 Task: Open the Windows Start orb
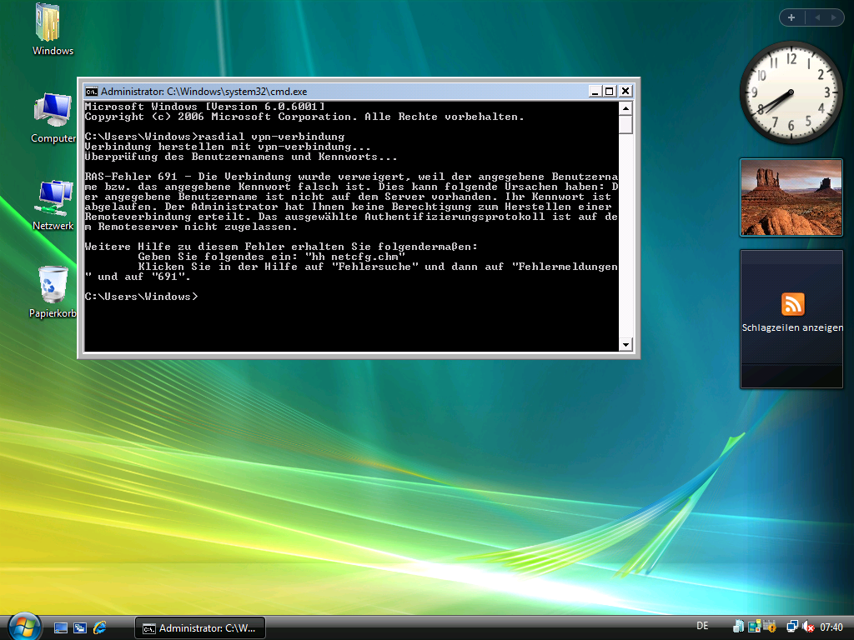(24, 627)
